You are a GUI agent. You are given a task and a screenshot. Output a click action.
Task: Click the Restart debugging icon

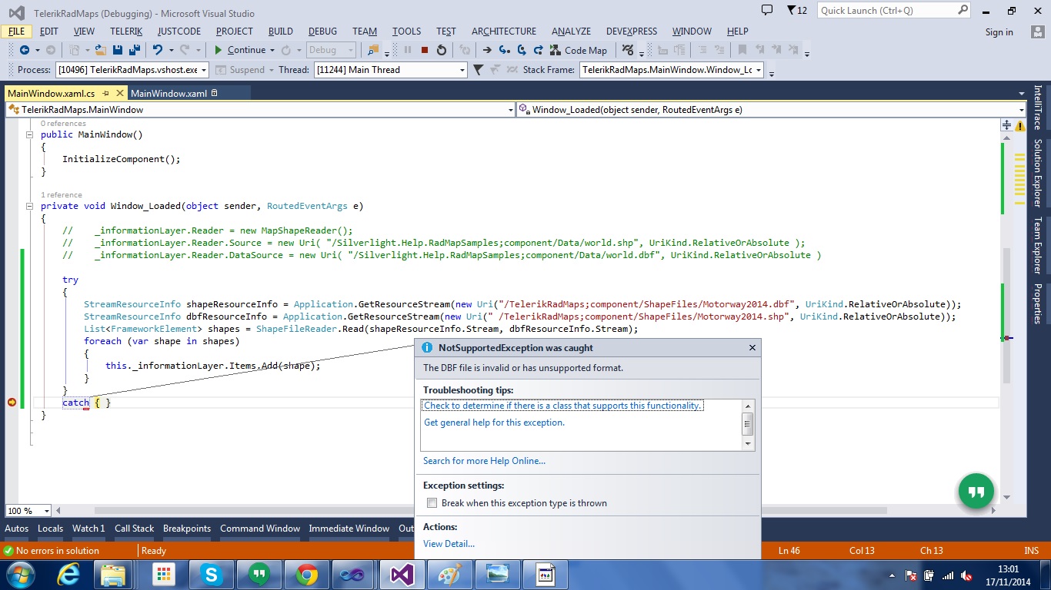click(441, 50)
